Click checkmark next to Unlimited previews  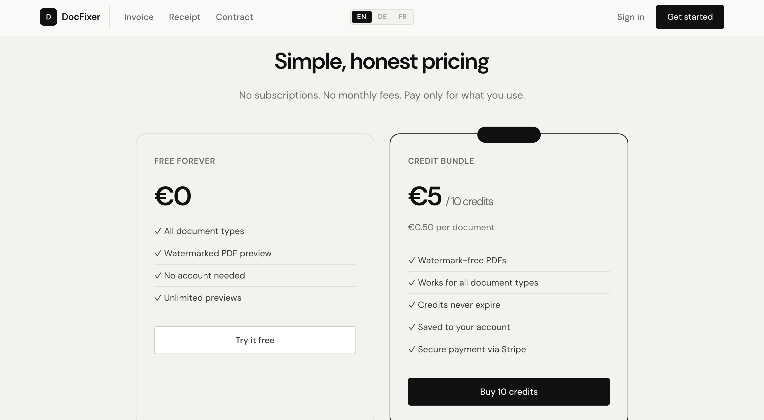tap(158, 298)
